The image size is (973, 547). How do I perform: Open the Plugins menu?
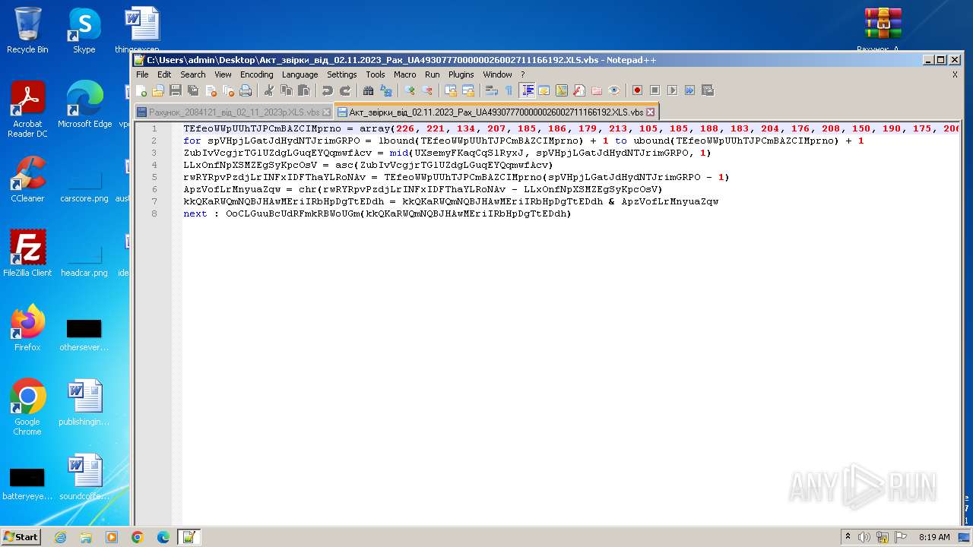pyautogui.click(x=461, y=74)
